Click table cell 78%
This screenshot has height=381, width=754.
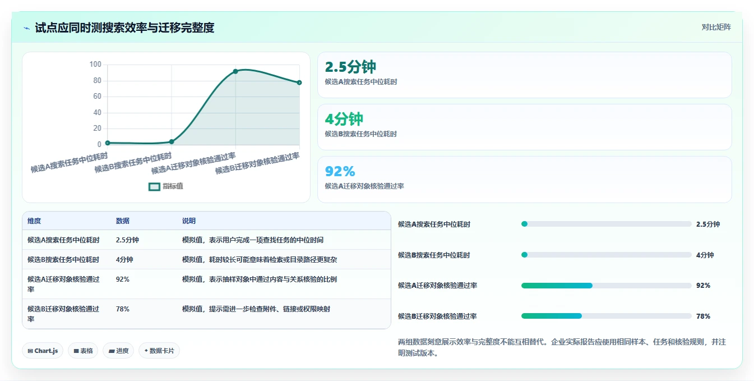pyautogui.click(x=123, y=309)
